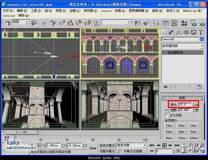Switch to the Utilities hammer tab
Screen dimensions: 208x160
[x=201, y=32]
